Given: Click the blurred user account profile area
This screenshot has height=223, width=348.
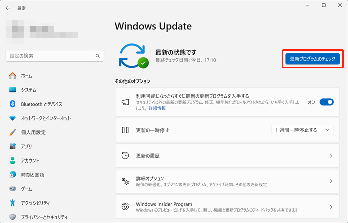Looking at the screenshot, I should (x=42, y=32).
